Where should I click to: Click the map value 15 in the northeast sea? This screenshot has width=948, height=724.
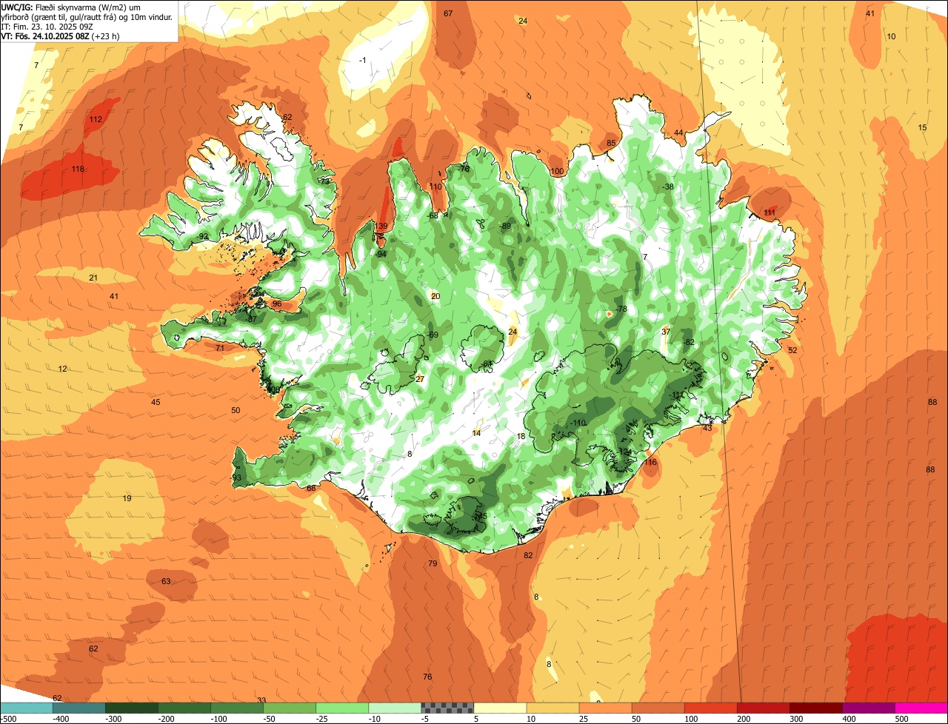point(922,128)
